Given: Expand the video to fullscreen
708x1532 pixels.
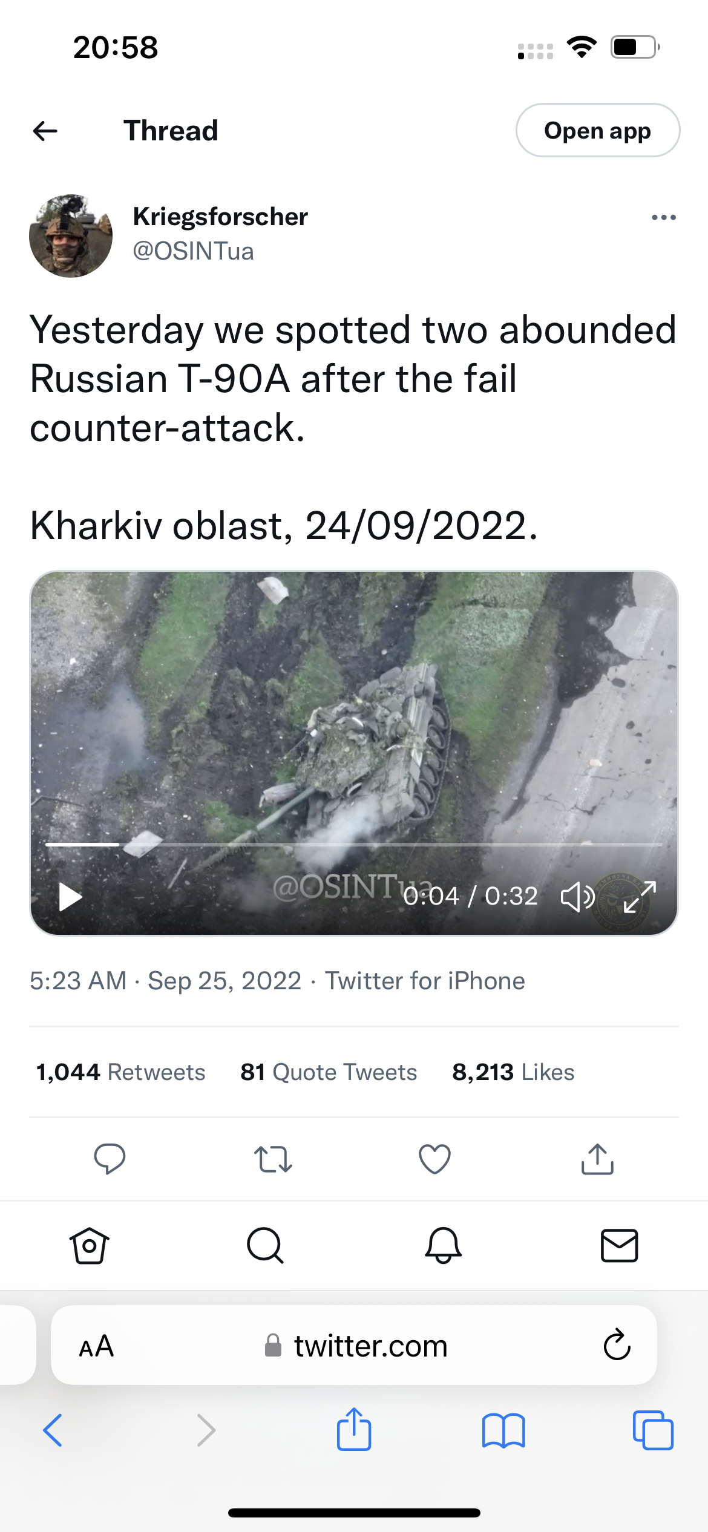Looking at the screenshot, I should [640, 896].
